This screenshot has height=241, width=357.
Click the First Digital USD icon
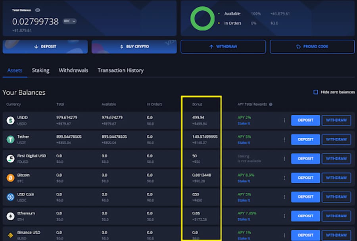10,159
